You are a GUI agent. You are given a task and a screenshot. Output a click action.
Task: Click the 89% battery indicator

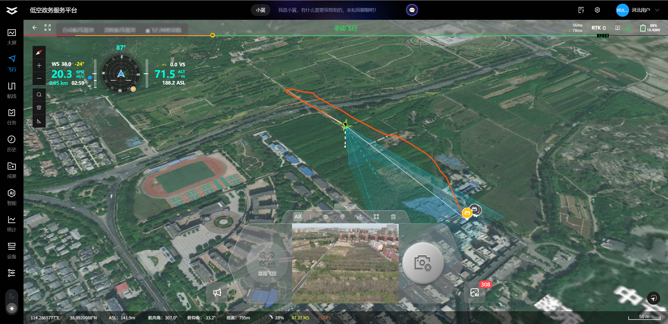[650, 28]
